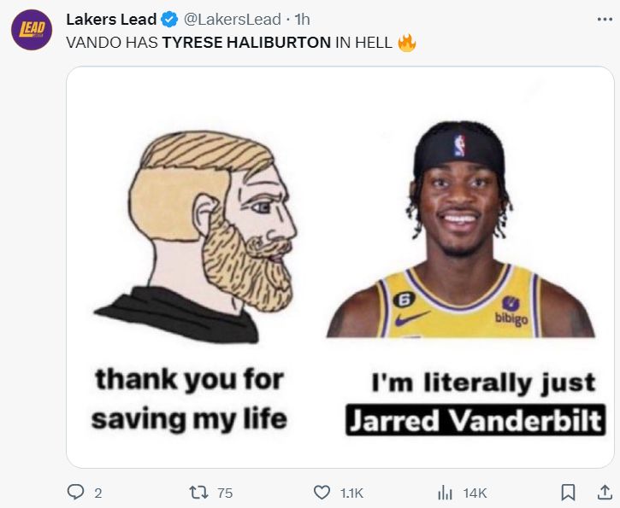This screenshot has height=508, width=620.
Task: Click the reply speech bubble icon
Action: click(x=76, y=492)
